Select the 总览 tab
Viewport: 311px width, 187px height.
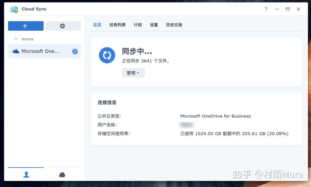point(97,25)
